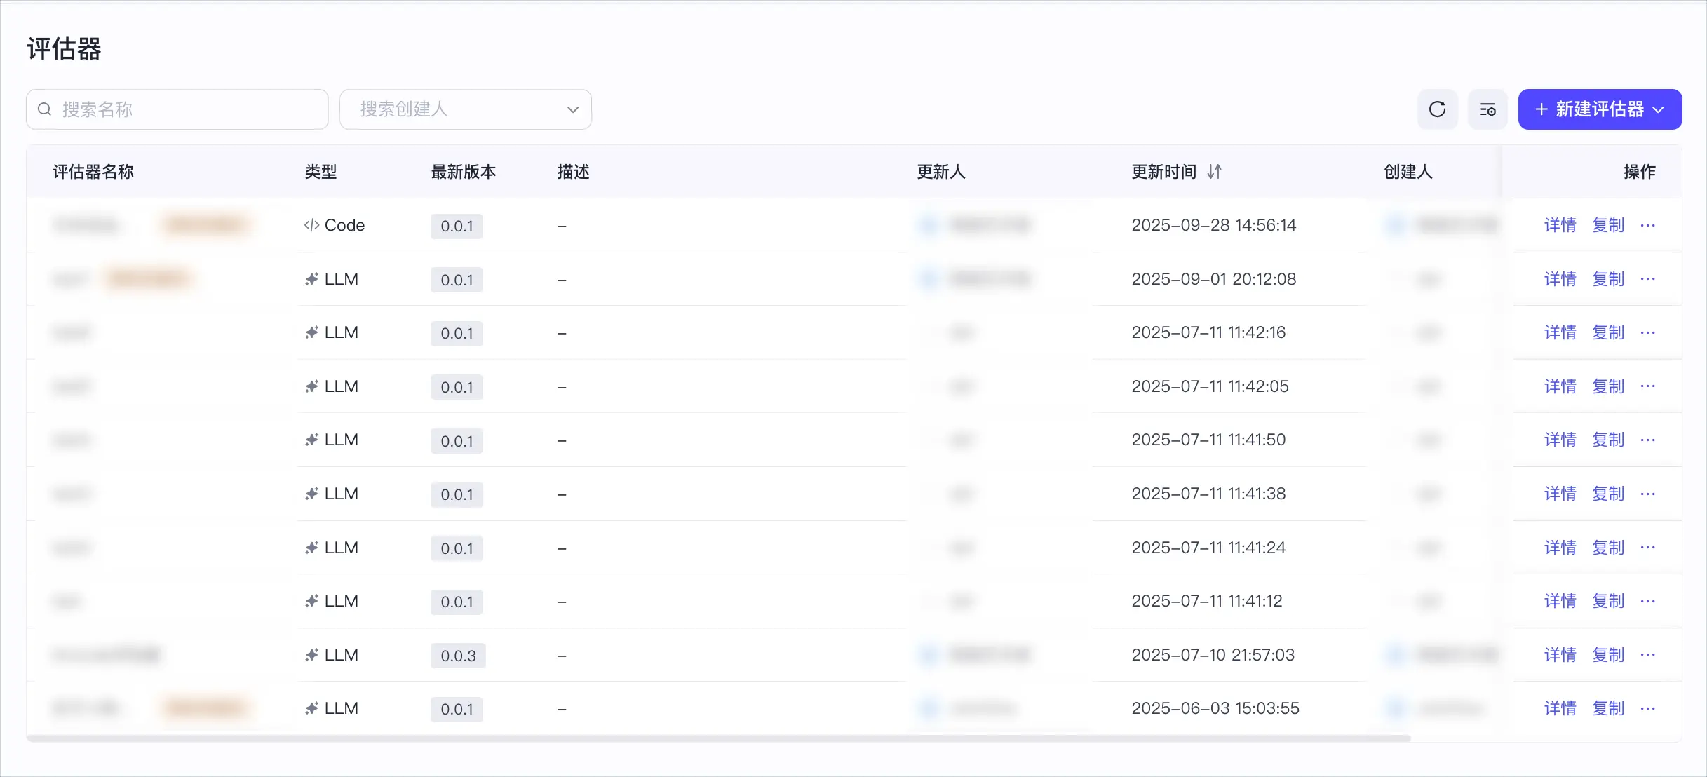The image size is (1707, 777).
Task: Open more actions for 2025-07-11 11:42:05 row
Action: pos(1647,386)
